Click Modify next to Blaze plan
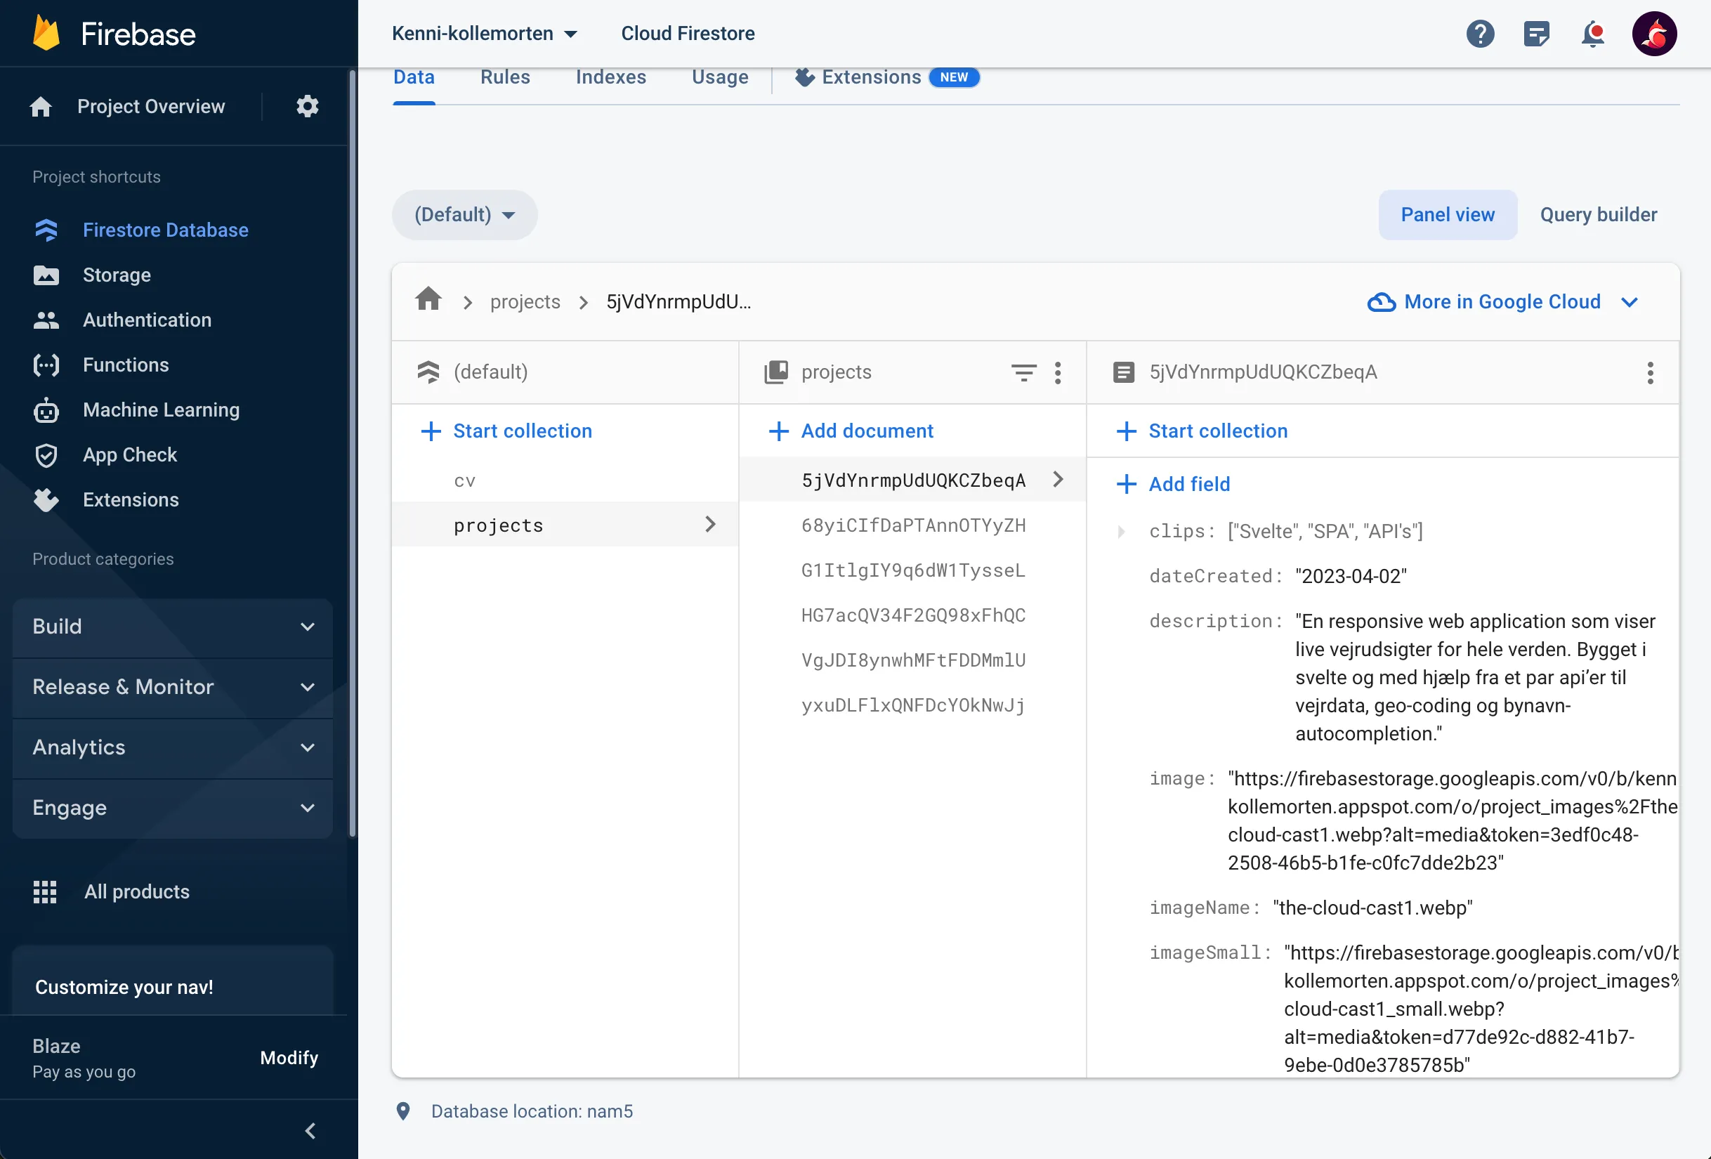Image resolution: width=1711 pixels, height=1159 pixels. (289, 1058)
